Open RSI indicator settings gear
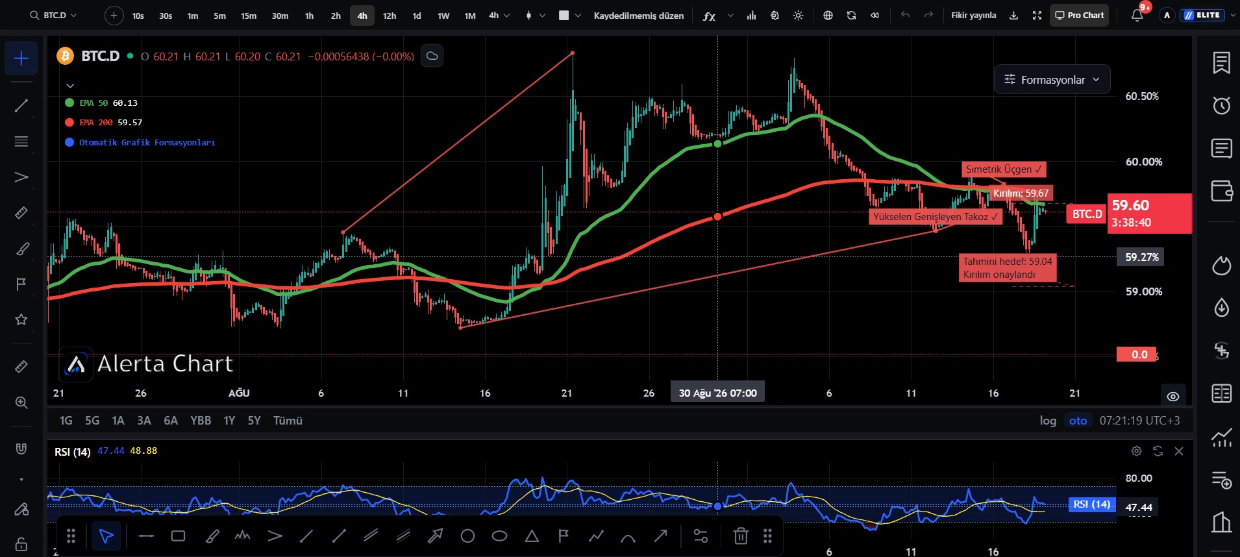Screen dimensions: 1240x557 pos(1136,451)
